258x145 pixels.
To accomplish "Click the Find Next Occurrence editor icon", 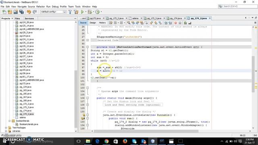I will pyautogui.click(x=137, y=23).
